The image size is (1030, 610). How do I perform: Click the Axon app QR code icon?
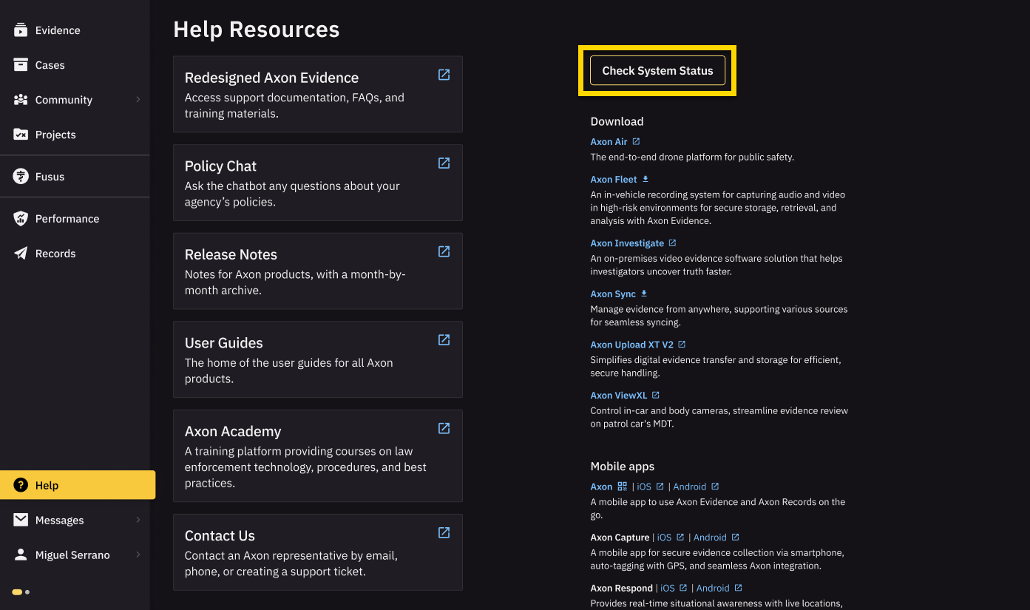(622, 487)
